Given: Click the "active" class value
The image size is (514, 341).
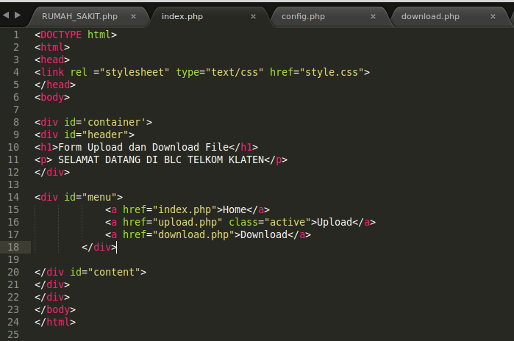Looking at the screenshot, I should pyautogui.click(x=288, y=222).
